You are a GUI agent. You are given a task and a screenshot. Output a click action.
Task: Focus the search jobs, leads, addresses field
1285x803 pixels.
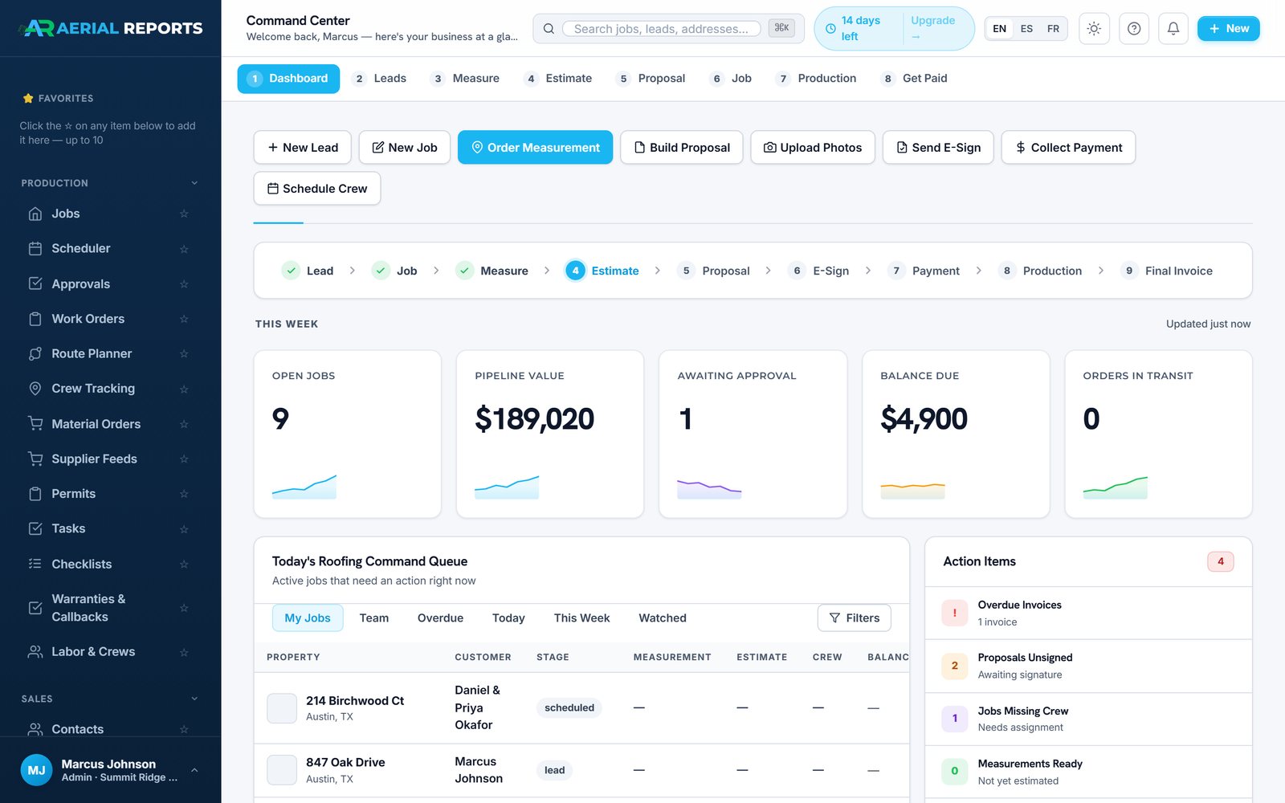[661, 29]
